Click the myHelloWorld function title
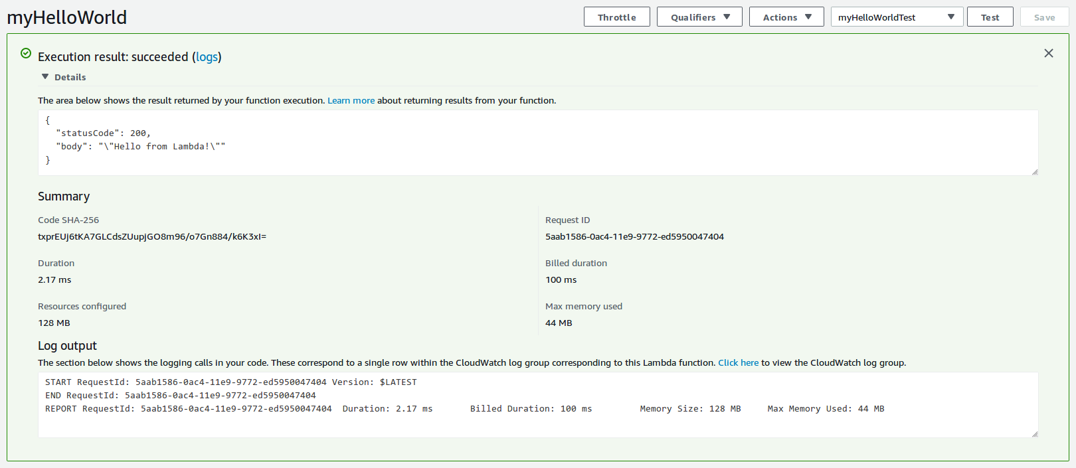The image size is (1076, 468). (67, 18)
